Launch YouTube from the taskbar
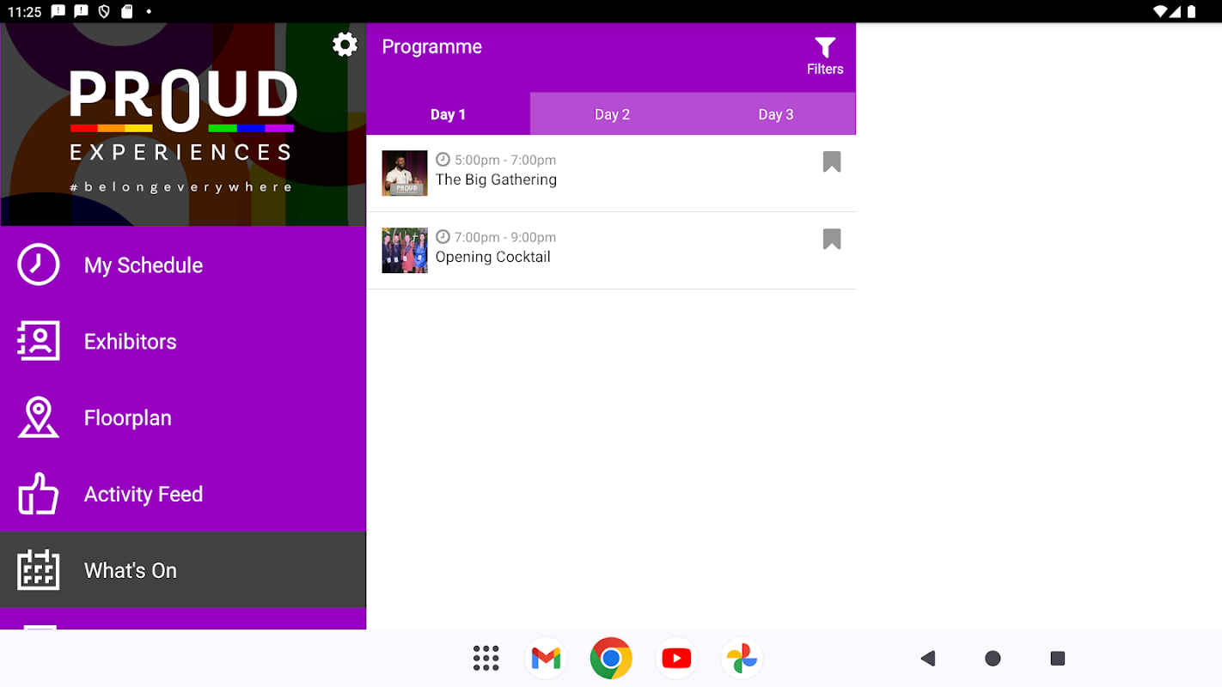This screenshot has width=1222, height=687. pyautogui.click(x=676, y=659)
